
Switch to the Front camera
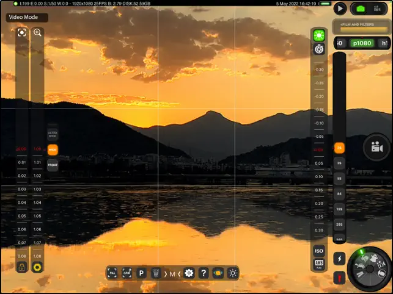pos(53,165)
